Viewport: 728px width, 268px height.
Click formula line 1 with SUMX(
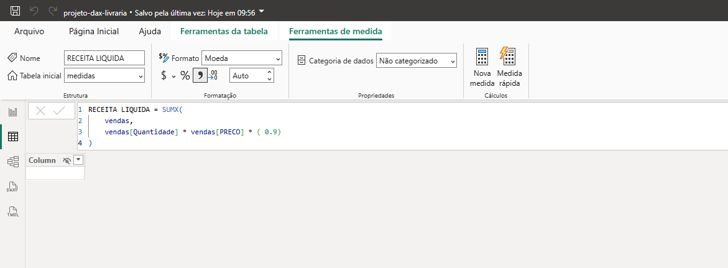[x=136, y=109]
